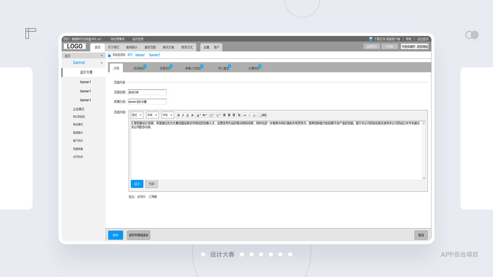Open the 关于我们 navigation item
Viewport: 493px width, 277px height.
pos(113,48)
